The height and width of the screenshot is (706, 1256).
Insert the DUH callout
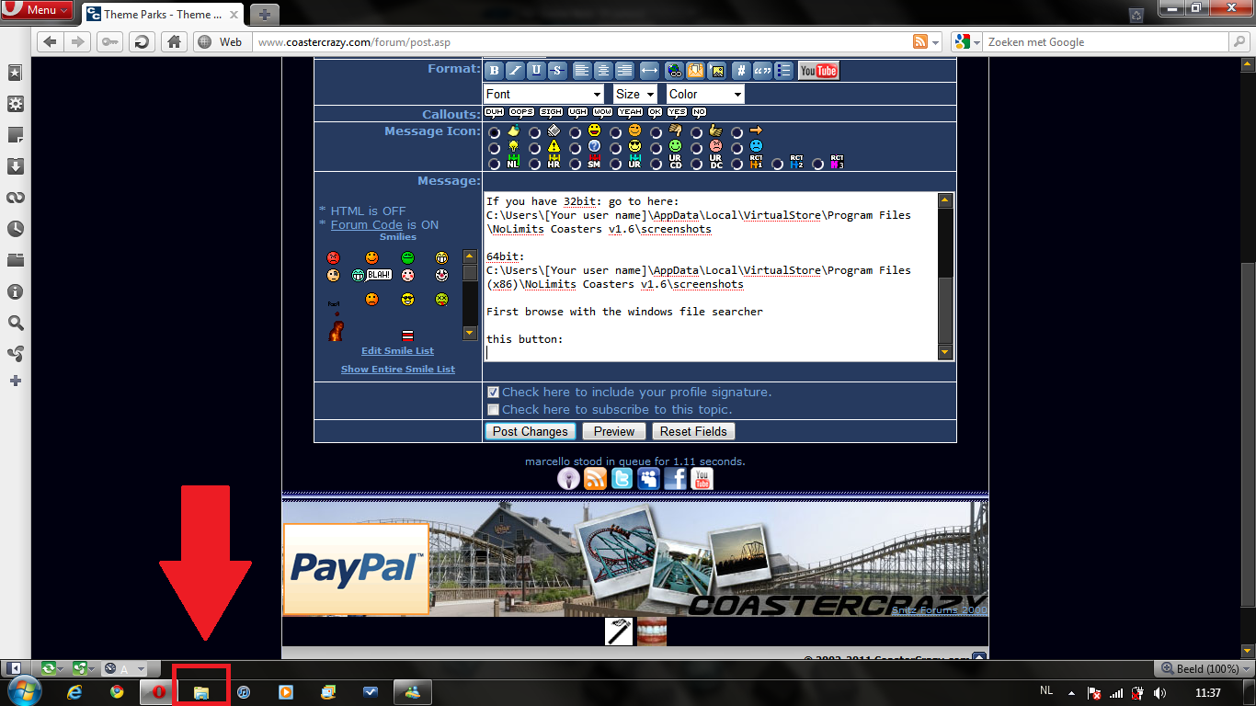click(x=494, y=112)
